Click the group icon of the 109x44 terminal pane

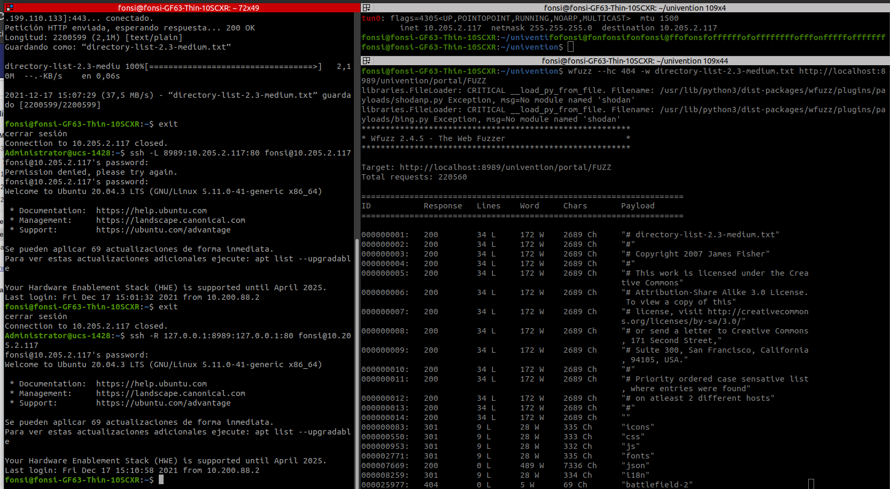coord(367,61)
